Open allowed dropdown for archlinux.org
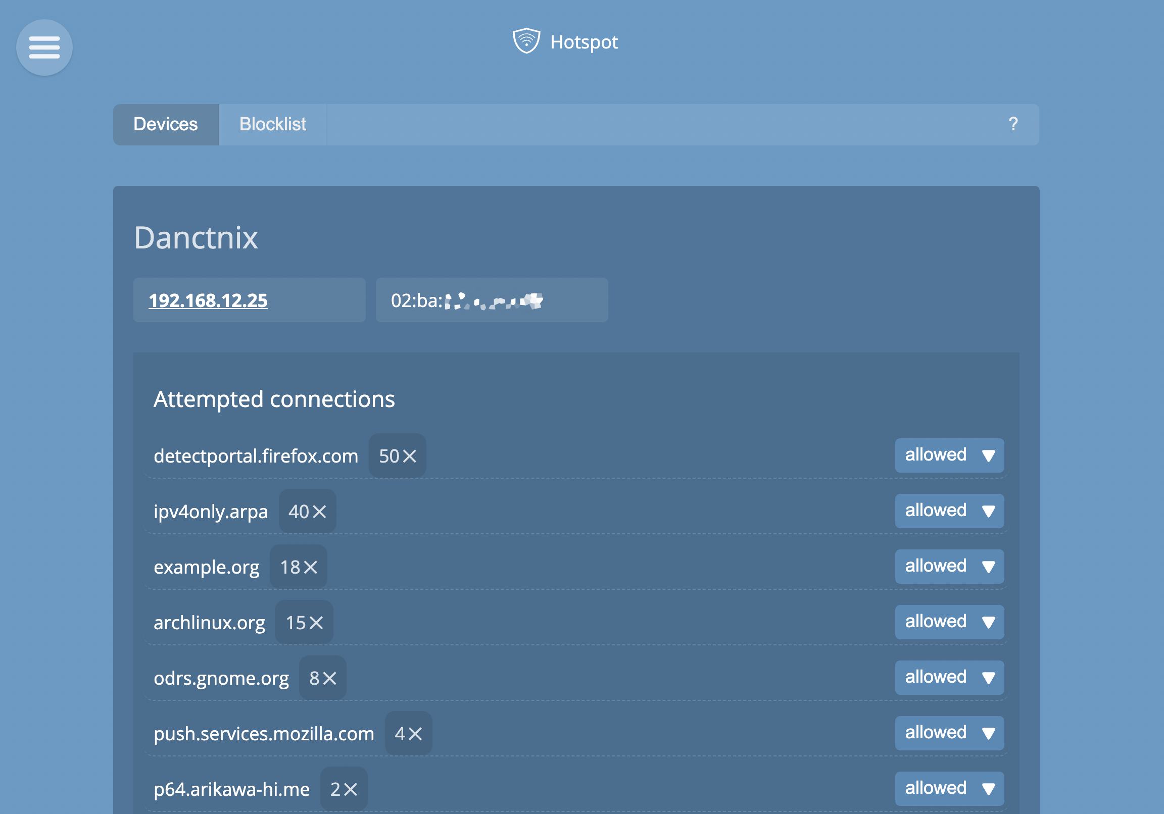 949,622
